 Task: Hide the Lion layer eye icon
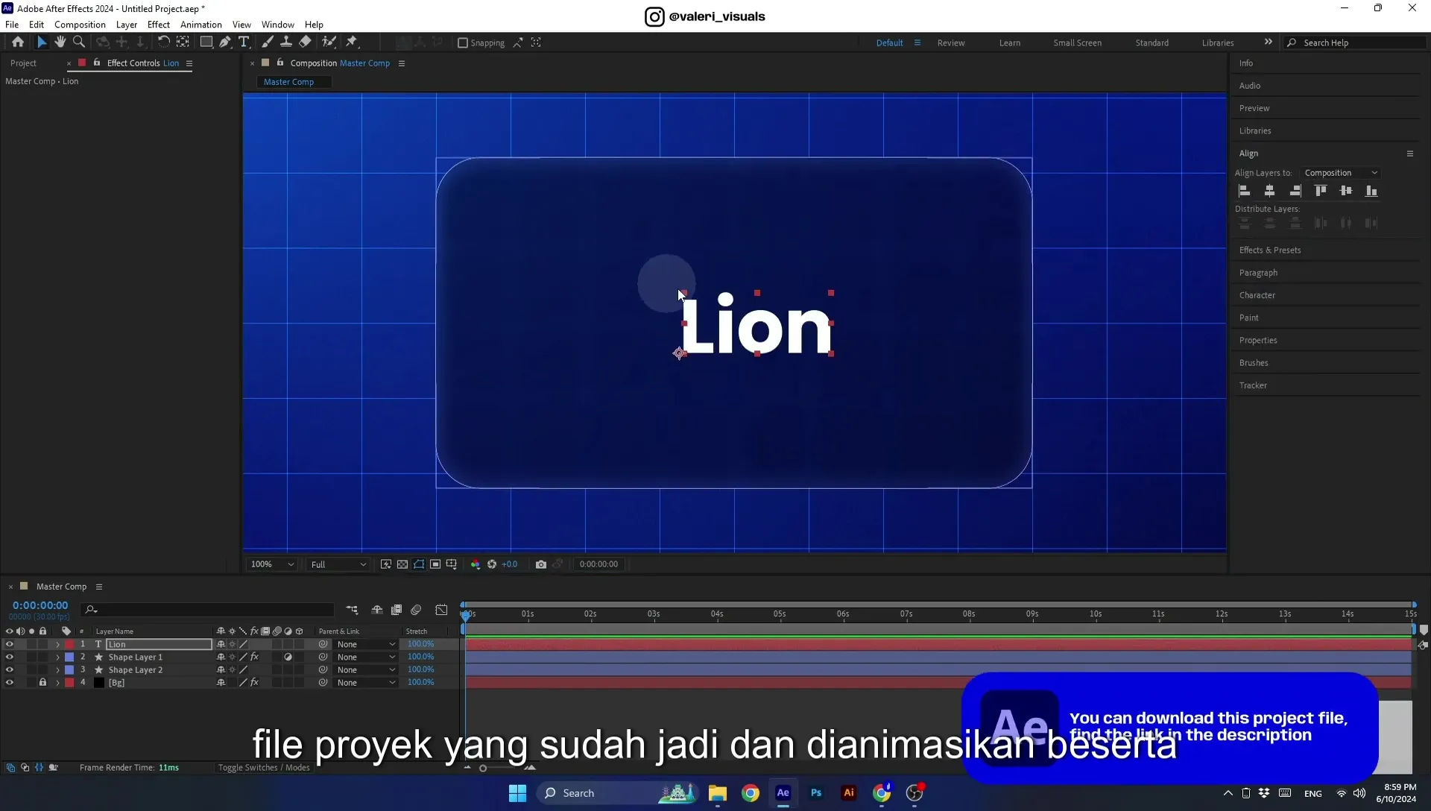coord(10,645)
